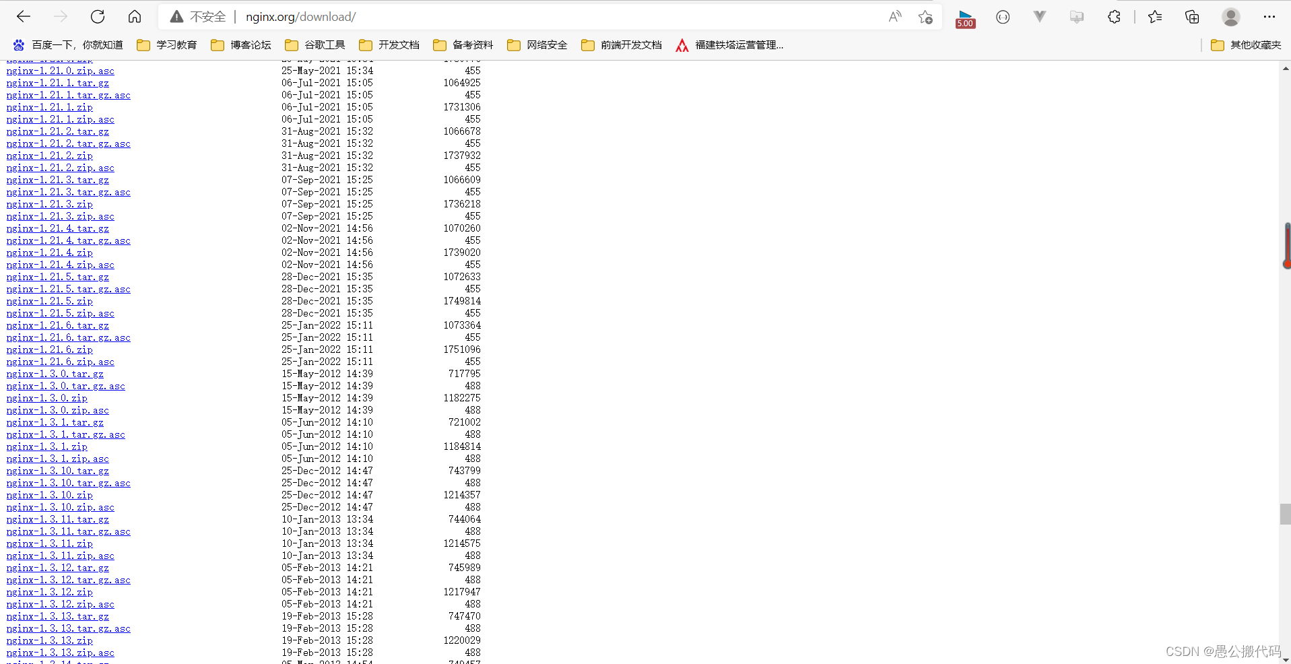Image resolution: width=1291 pixels, height=664 pixels.
Task: Select the file size 1751096
Action: [x=462, y=350]
